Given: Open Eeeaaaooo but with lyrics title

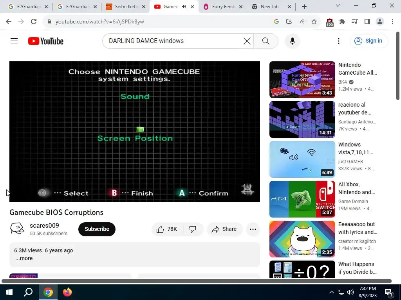Looking at the screenshot, I should click(358, 228).
